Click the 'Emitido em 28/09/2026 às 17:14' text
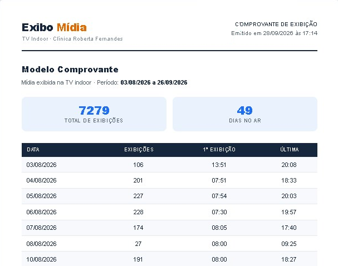Image resolution: width=338 pixels, height=266 pixels. pos(274,33)
